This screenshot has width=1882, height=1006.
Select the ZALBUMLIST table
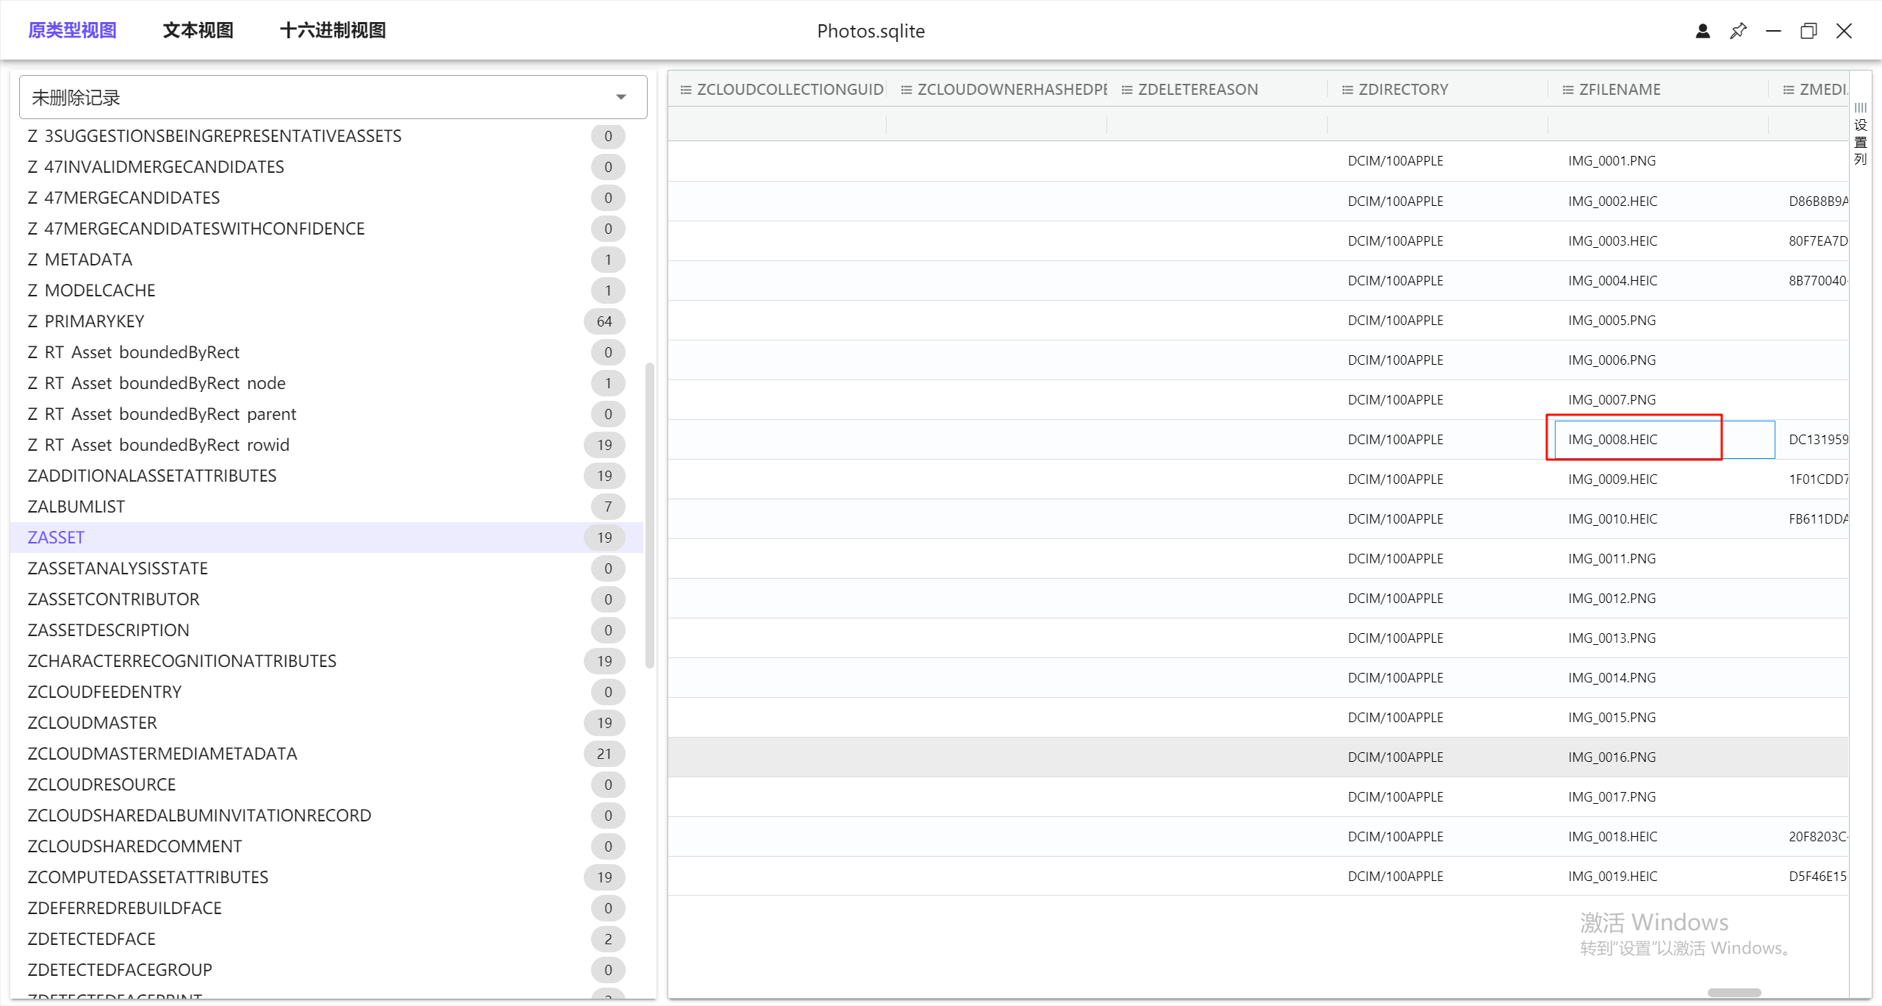(76, 507)
